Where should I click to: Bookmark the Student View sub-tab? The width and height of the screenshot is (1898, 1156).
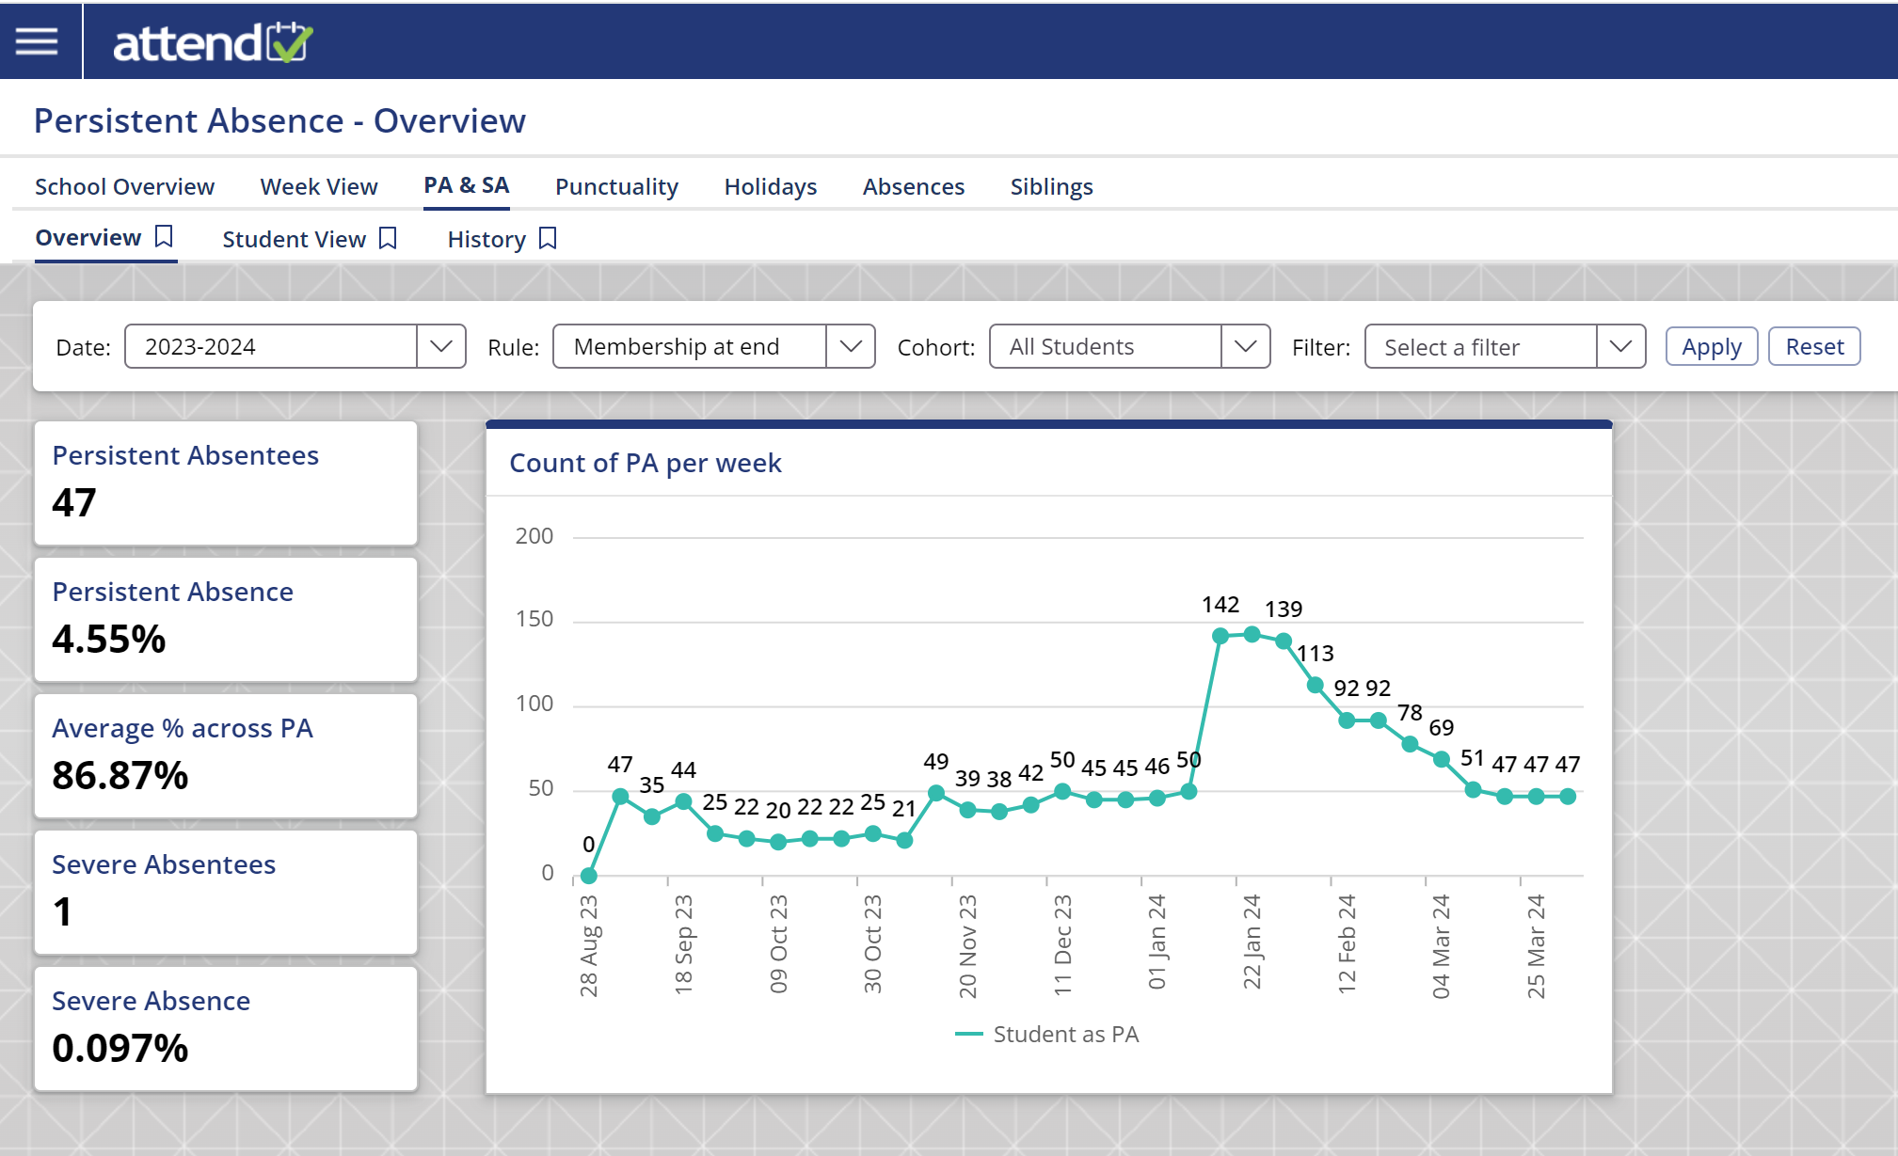[x=388, y=238]
